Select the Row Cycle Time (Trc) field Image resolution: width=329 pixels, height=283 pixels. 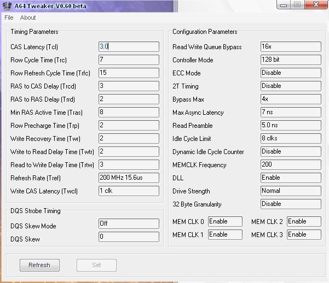tap(129, 60)
